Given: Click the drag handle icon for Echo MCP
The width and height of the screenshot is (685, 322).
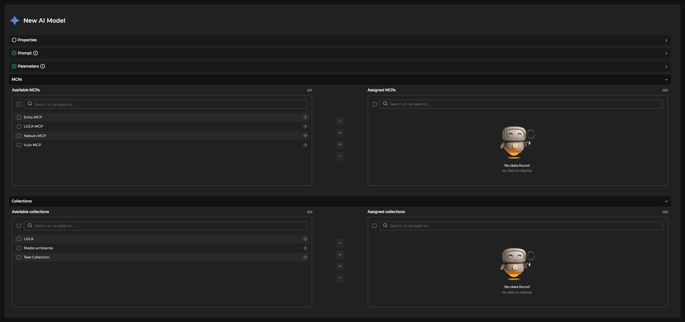Looking at the screenshot, I should click(305, 117).
